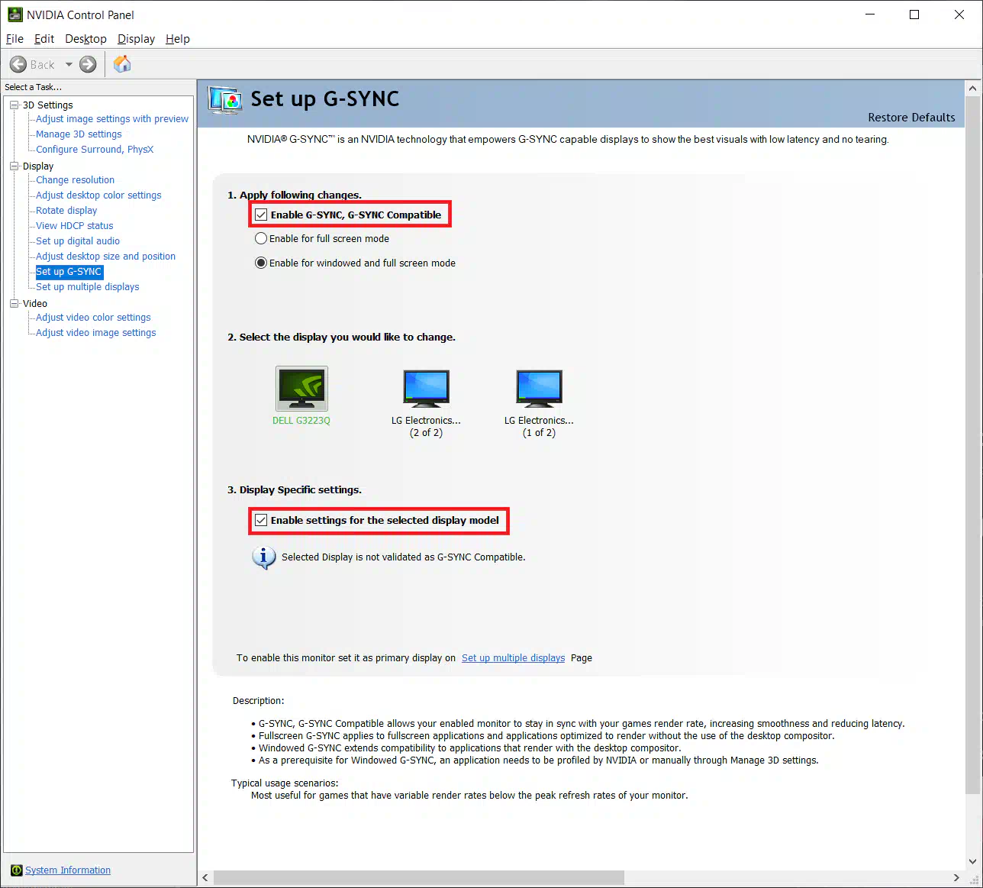
Task: Click the System Information icon
Action: tap(16, 870)
